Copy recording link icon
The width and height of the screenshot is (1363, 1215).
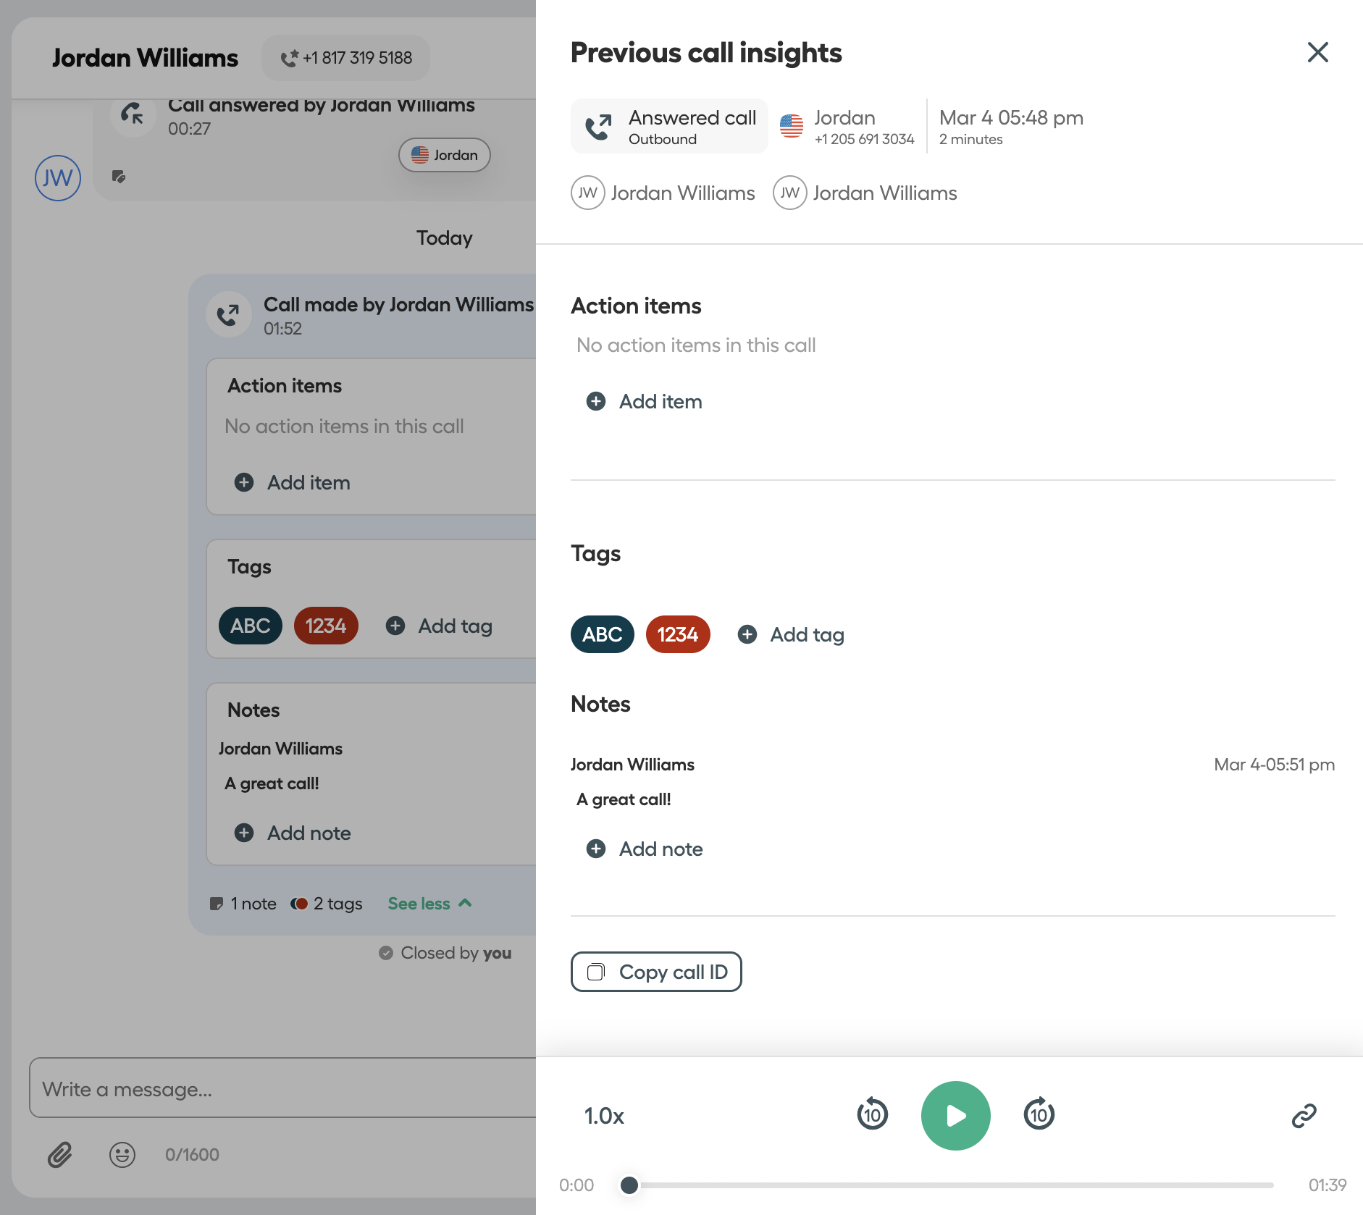point(1304,1115)
